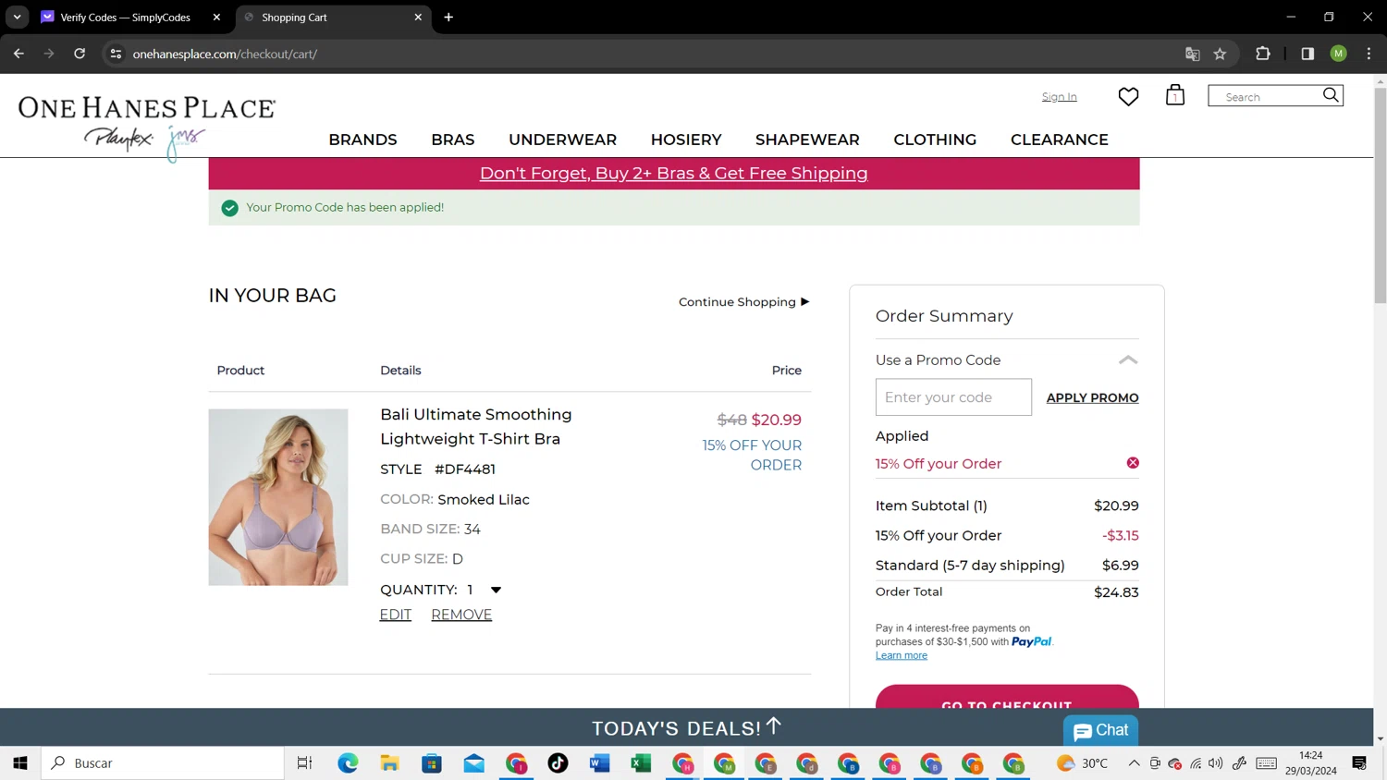
Task: View site information icon in address bar
Action: 116,54
